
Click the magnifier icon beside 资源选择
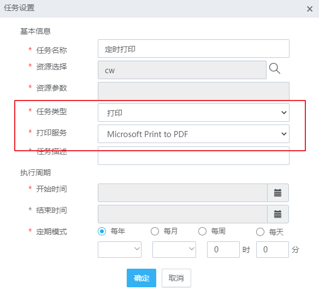click(x=275, y=68)
